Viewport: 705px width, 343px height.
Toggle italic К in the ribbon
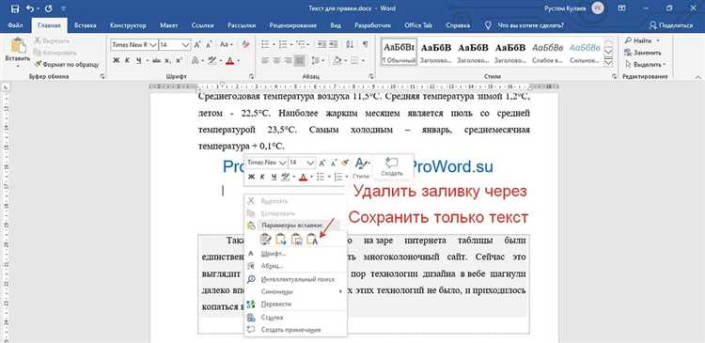127,60
